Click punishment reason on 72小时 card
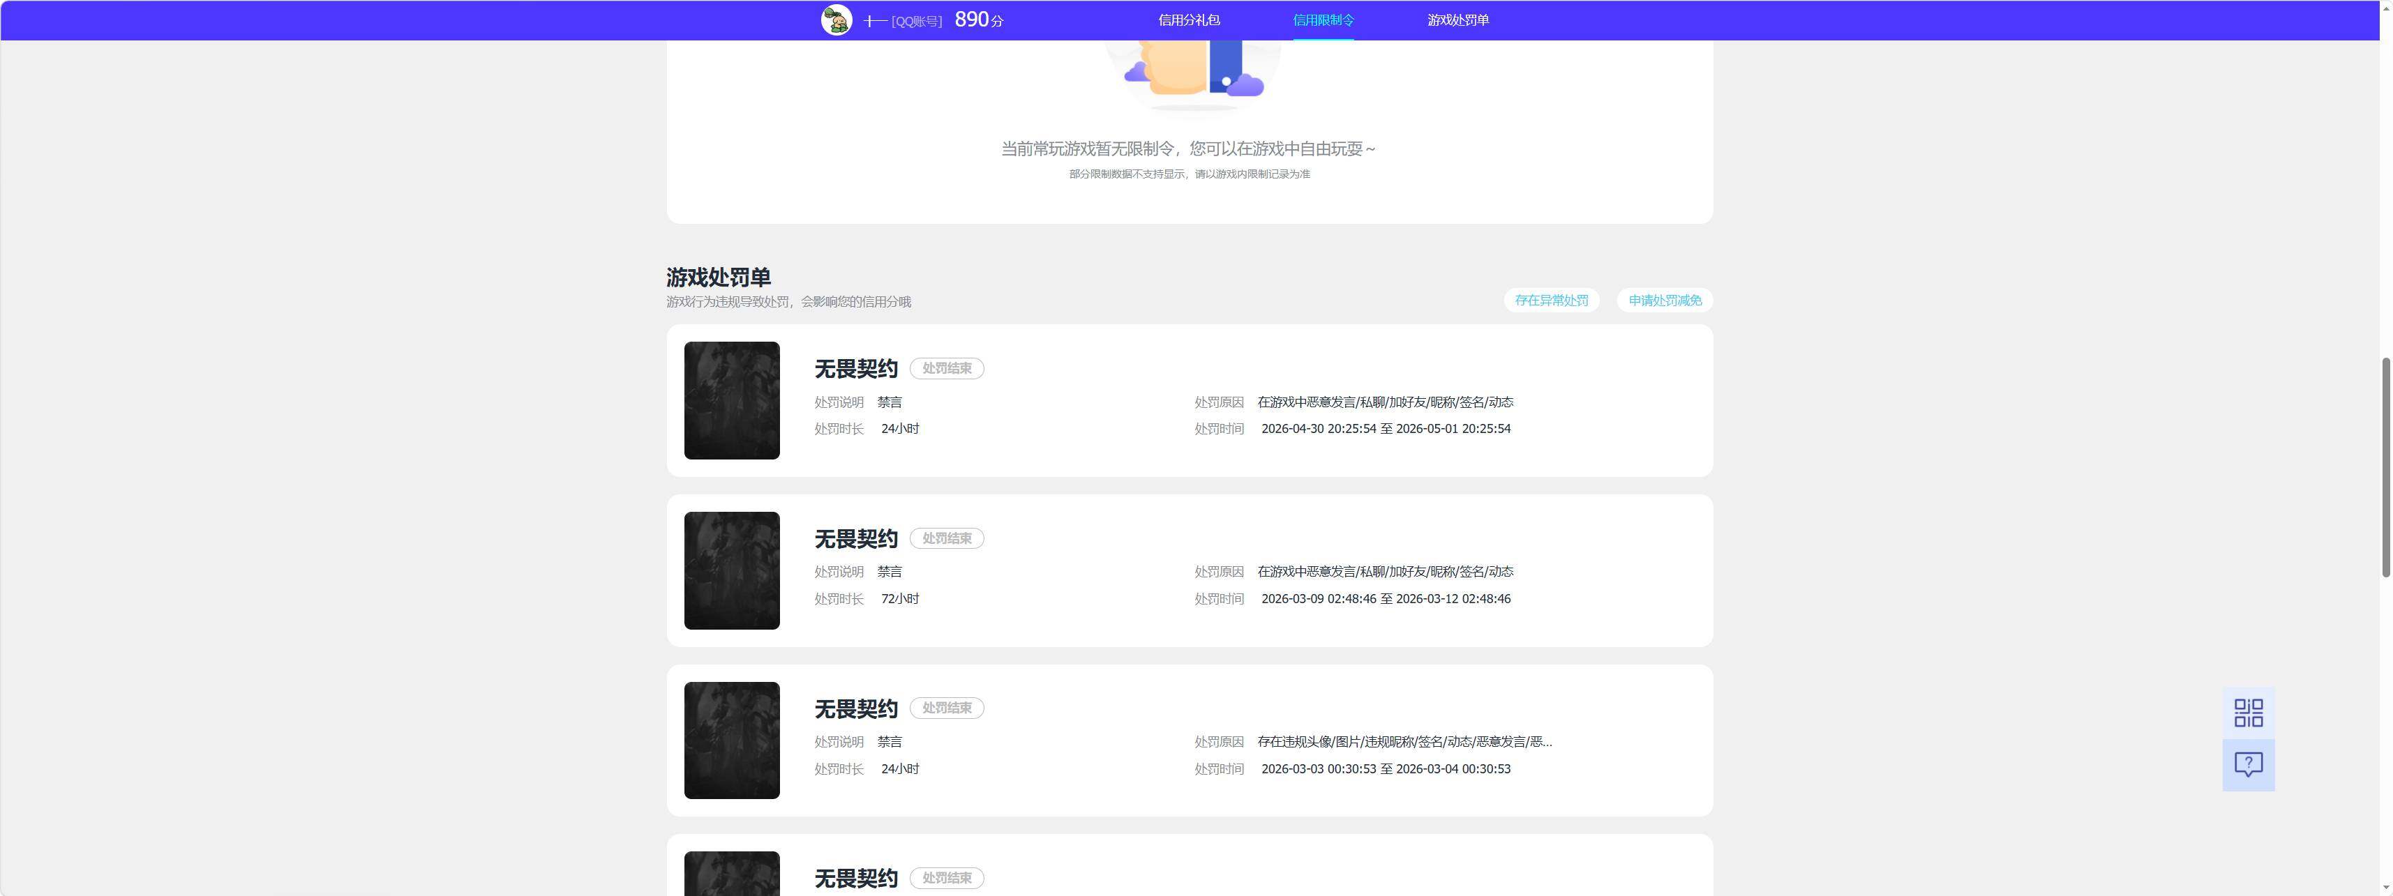The height and width of the screenshot is (896, 2393). pos(1385,572)
